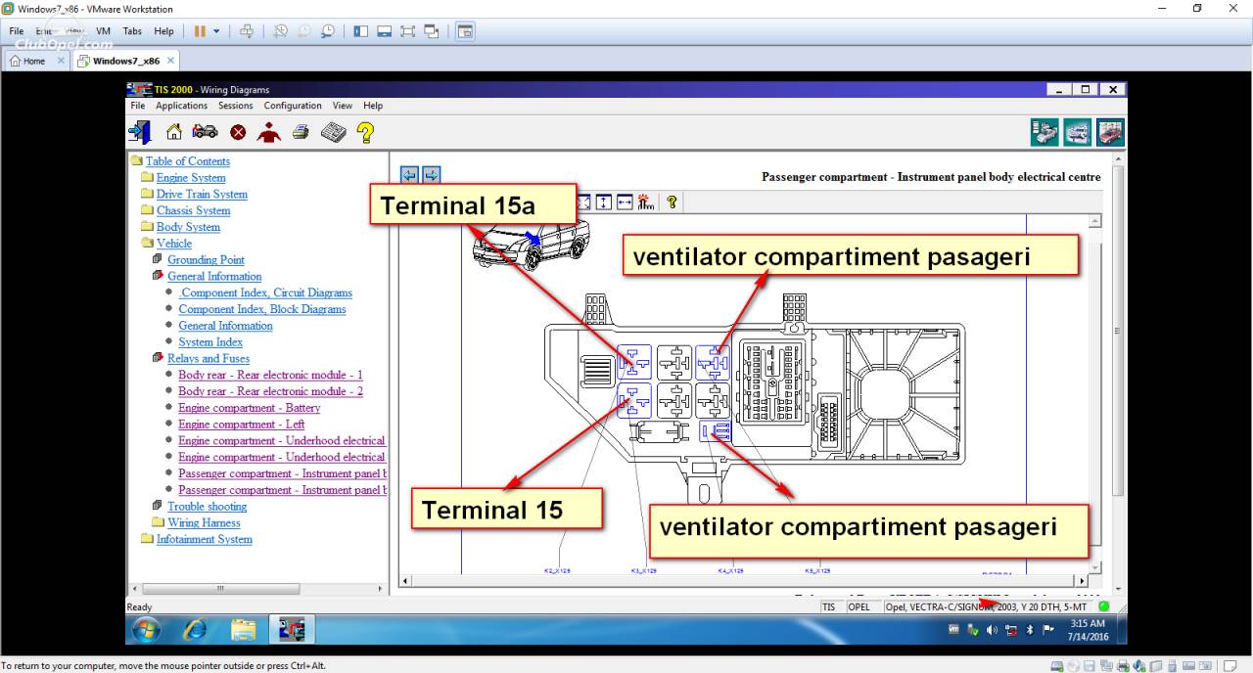Click the small question mark diagram icon

[x=672, y=202]
